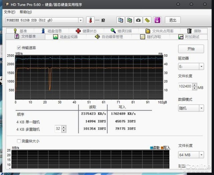
Task: Open the 文件夹占用率 folder usage tab
Action: (159, 31)
